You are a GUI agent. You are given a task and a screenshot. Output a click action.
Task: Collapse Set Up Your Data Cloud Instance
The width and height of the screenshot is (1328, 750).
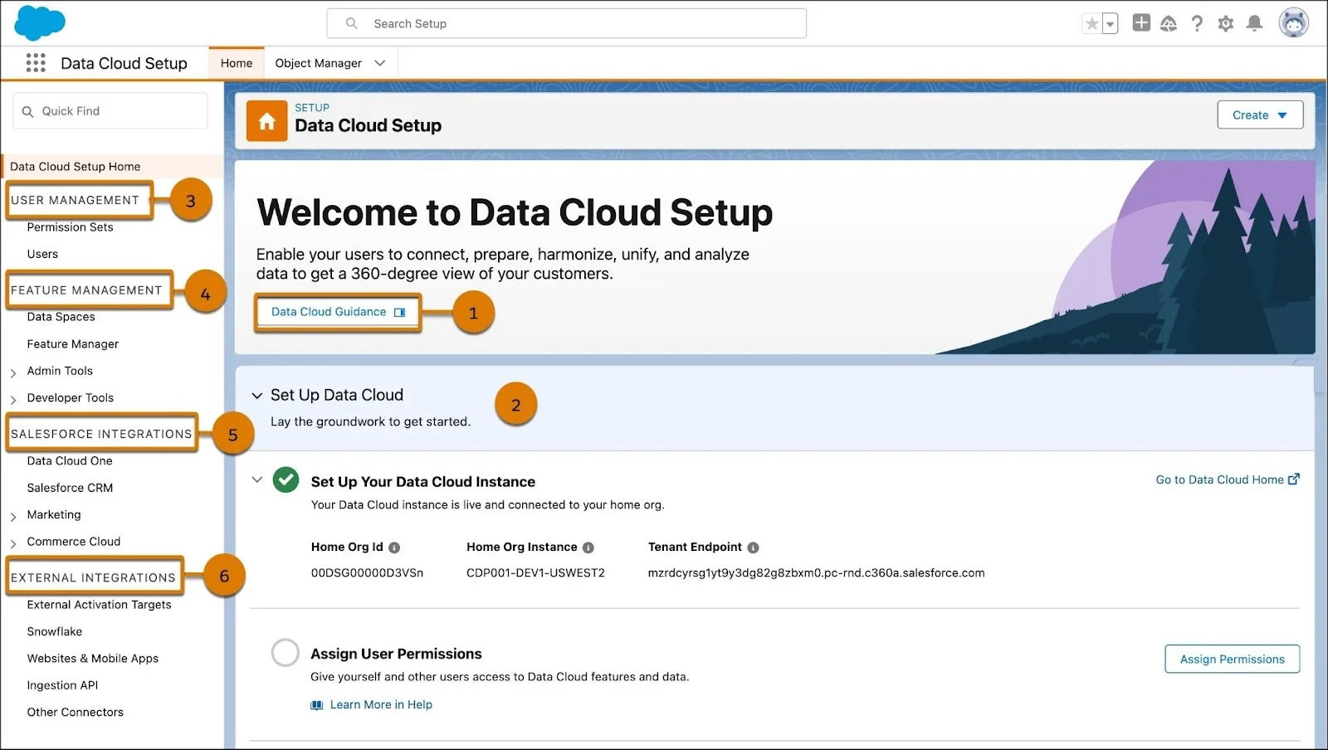point(257,480)
